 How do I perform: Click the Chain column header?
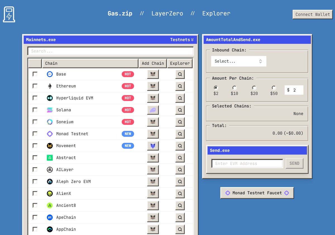(x=90, y=63)
